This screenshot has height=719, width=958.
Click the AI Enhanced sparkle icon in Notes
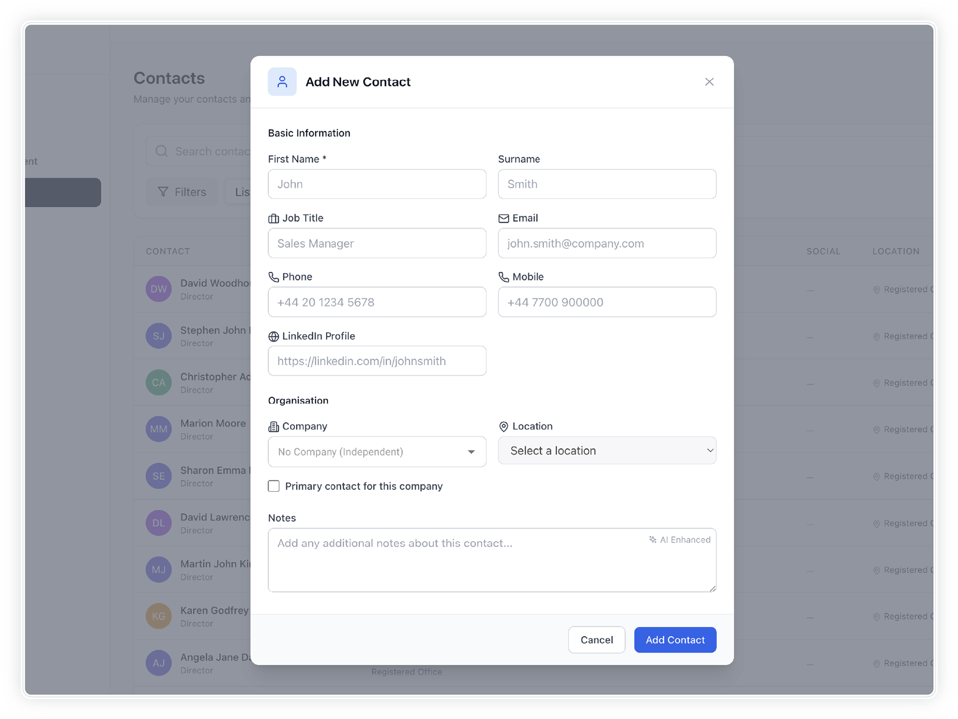point(653,540)
